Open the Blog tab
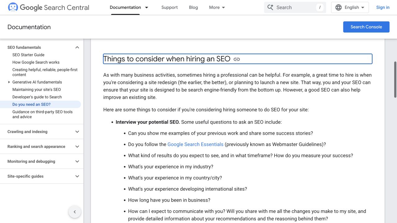This screenshot has width=397, height=223. [x=193, y=7]
